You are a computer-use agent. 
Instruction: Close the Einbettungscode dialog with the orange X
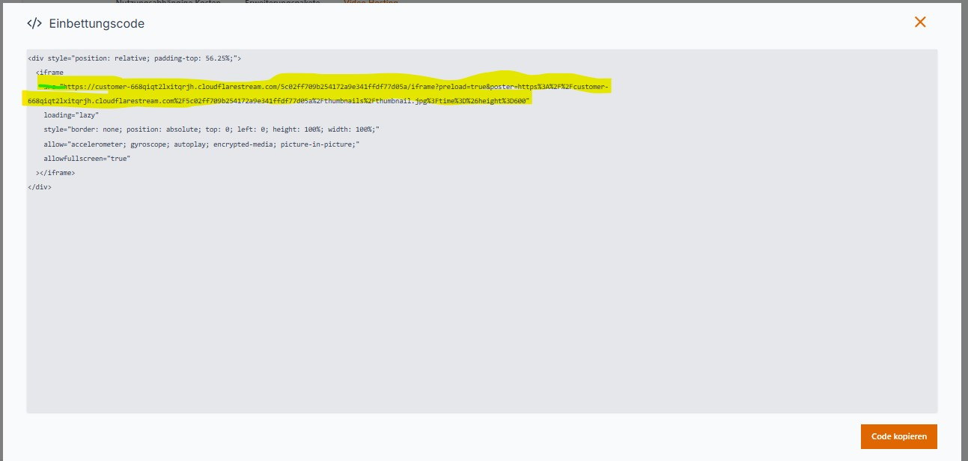tap(920, 22)
